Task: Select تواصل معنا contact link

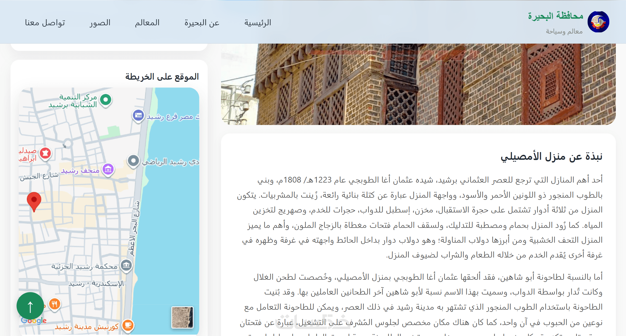Action: pos(45,23)
